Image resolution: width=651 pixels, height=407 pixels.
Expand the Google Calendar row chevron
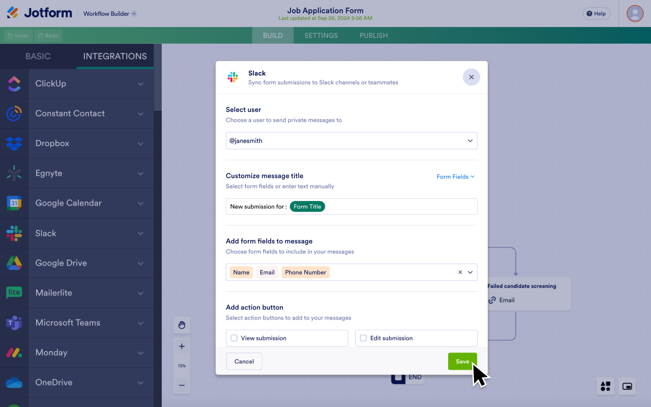pyautogui.click(x=140, y=203)
